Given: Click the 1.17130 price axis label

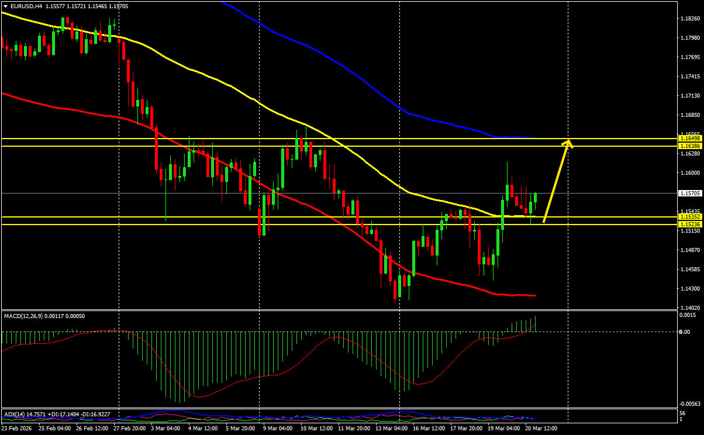Looking at the screenshot, I should pos(691,96).
